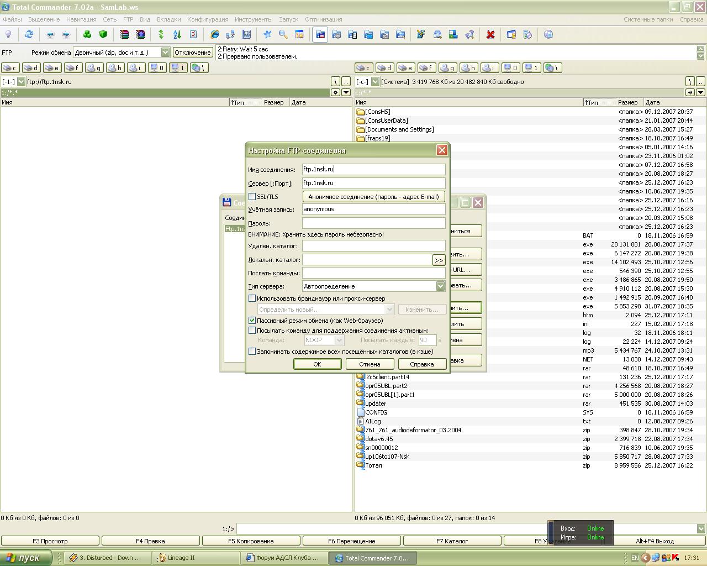
Task: Open network neighborhood in the right drive bar
Action: (552, 68)
